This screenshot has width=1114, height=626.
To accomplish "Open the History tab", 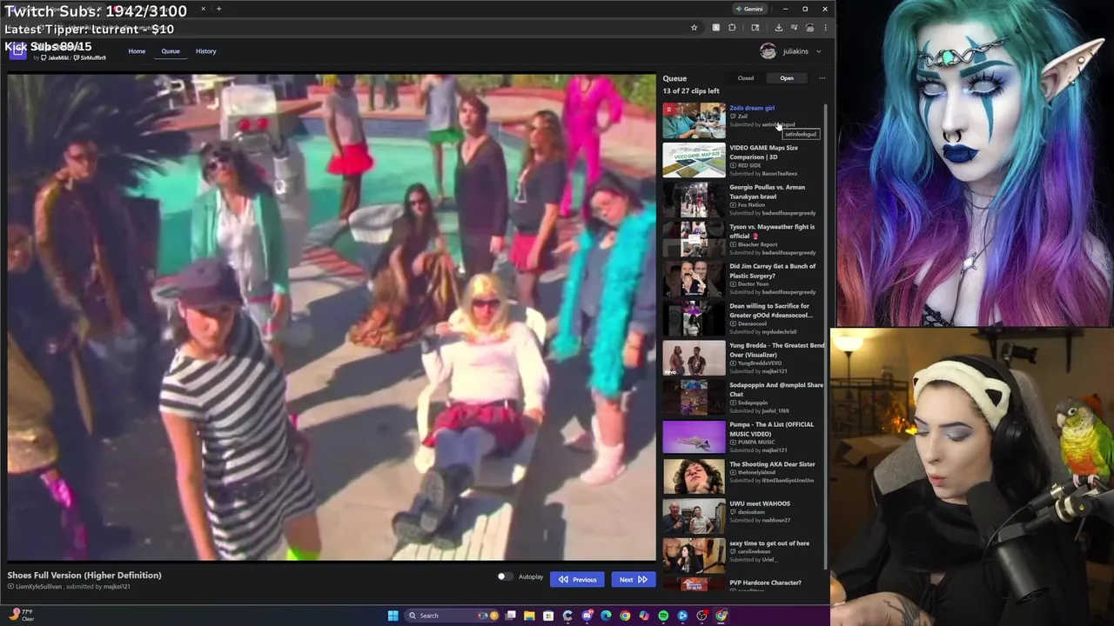I will click(205, 51).
